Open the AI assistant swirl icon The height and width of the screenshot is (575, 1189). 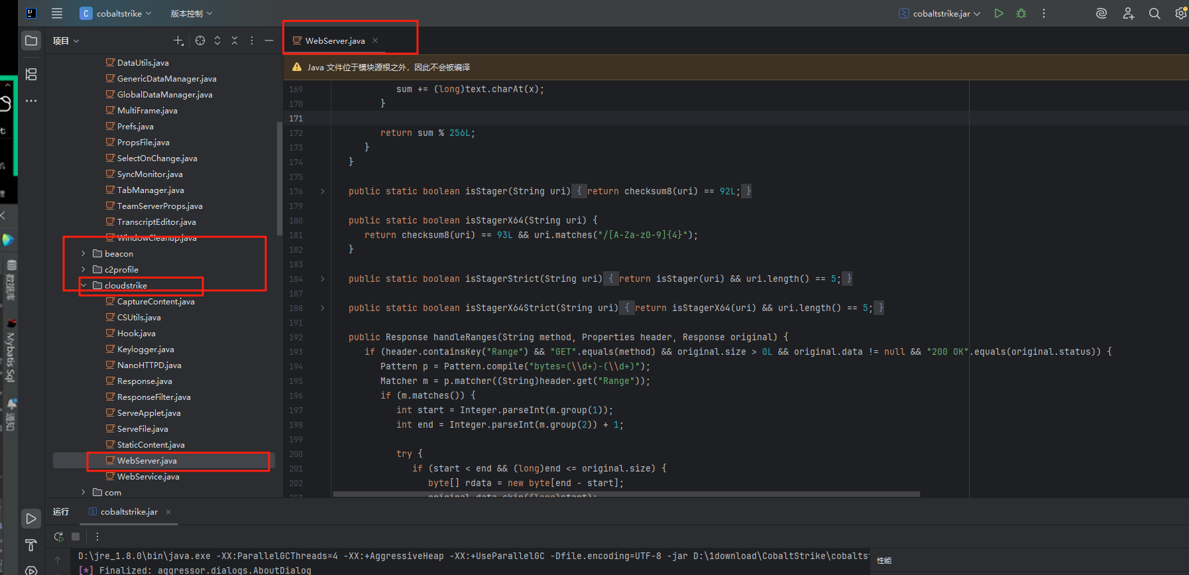point(1102,13)
